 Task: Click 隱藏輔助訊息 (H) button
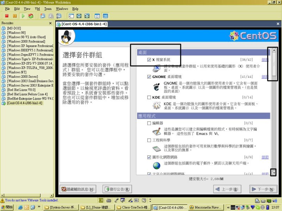(78, 189)
